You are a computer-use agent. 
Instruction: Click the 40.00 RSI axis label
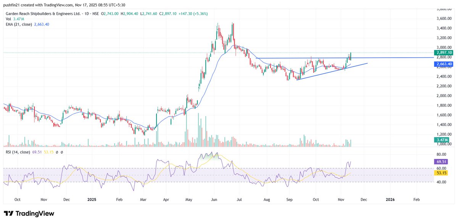click(442, 182)
